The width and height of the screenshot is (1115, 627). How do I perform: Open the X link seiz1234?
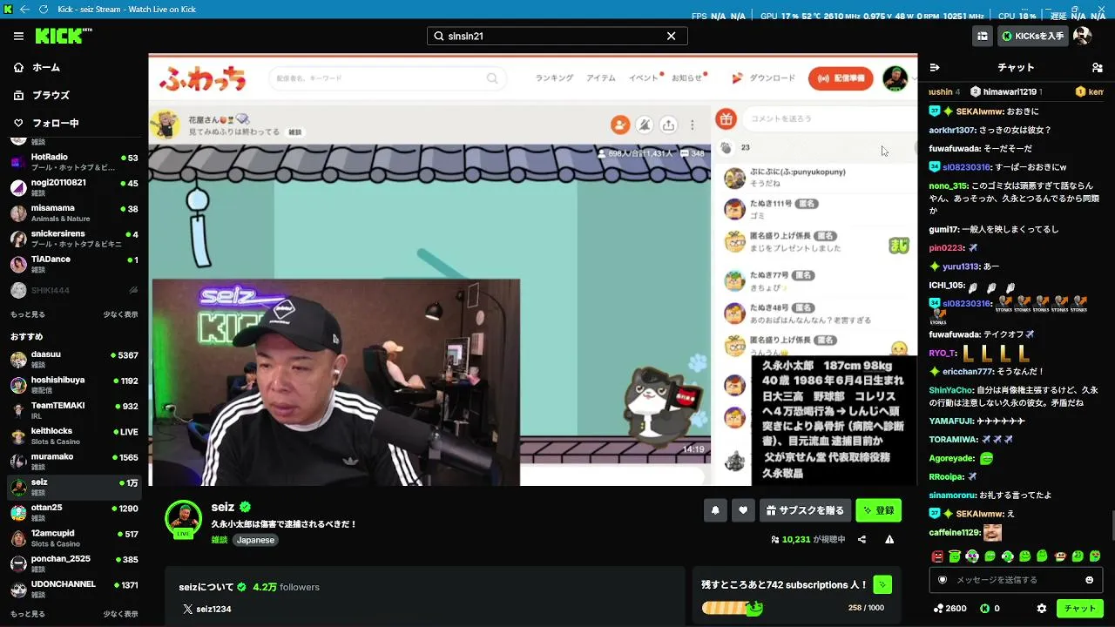tap(206, 610)
